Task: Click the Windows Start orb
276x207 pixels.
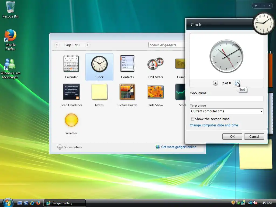Action: coord(8,202)
